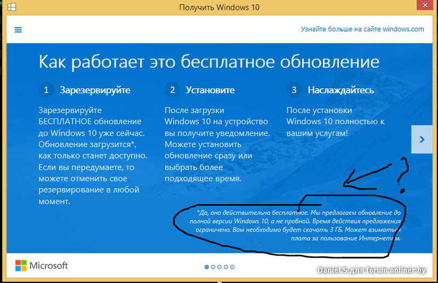Click the Microsoft logo

tap(42, 265)
